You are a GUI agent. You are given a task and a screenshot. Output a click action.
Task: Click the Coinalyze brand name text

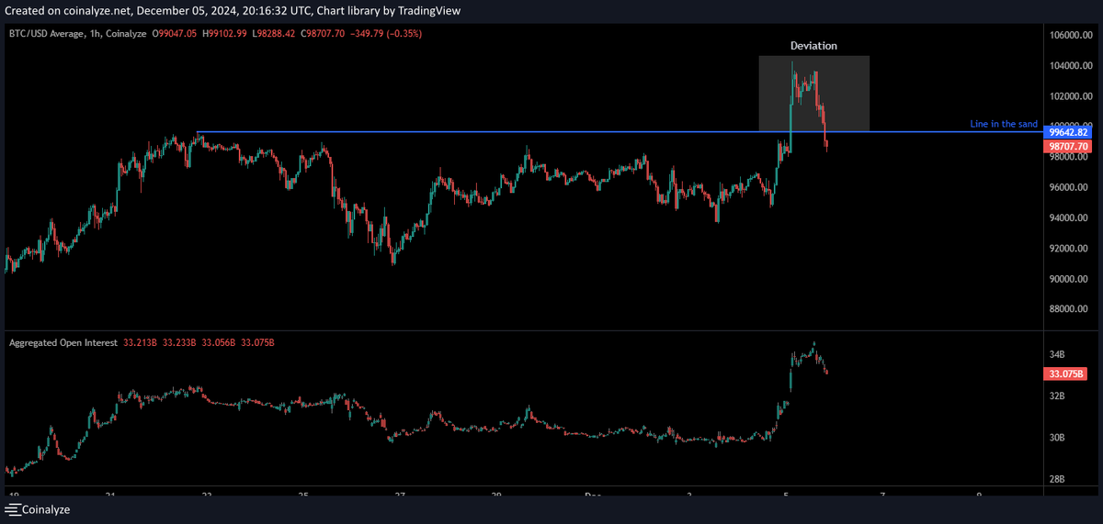(x=46, y=509)
